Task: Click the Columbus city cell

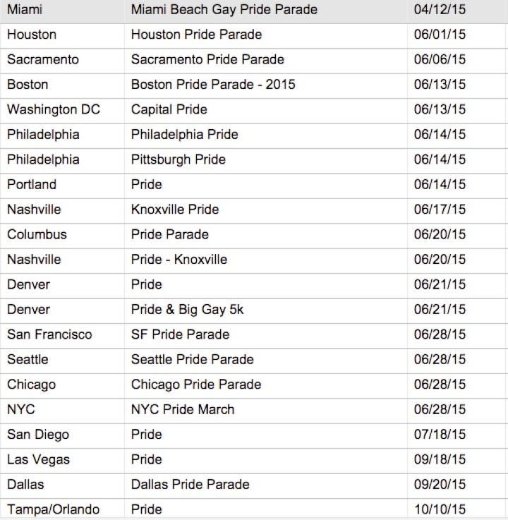Action: pos(37,234)
